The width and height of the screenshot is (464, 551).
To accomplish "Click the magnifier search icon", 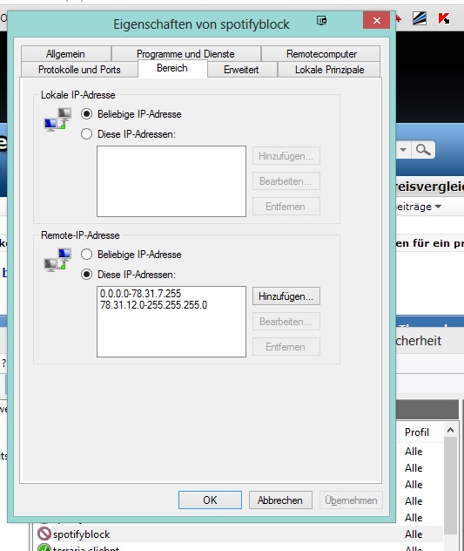I will (423, 150).
